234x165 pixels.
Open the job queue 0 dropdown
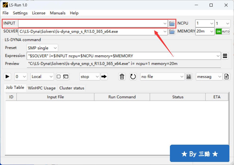click(21, 77)
